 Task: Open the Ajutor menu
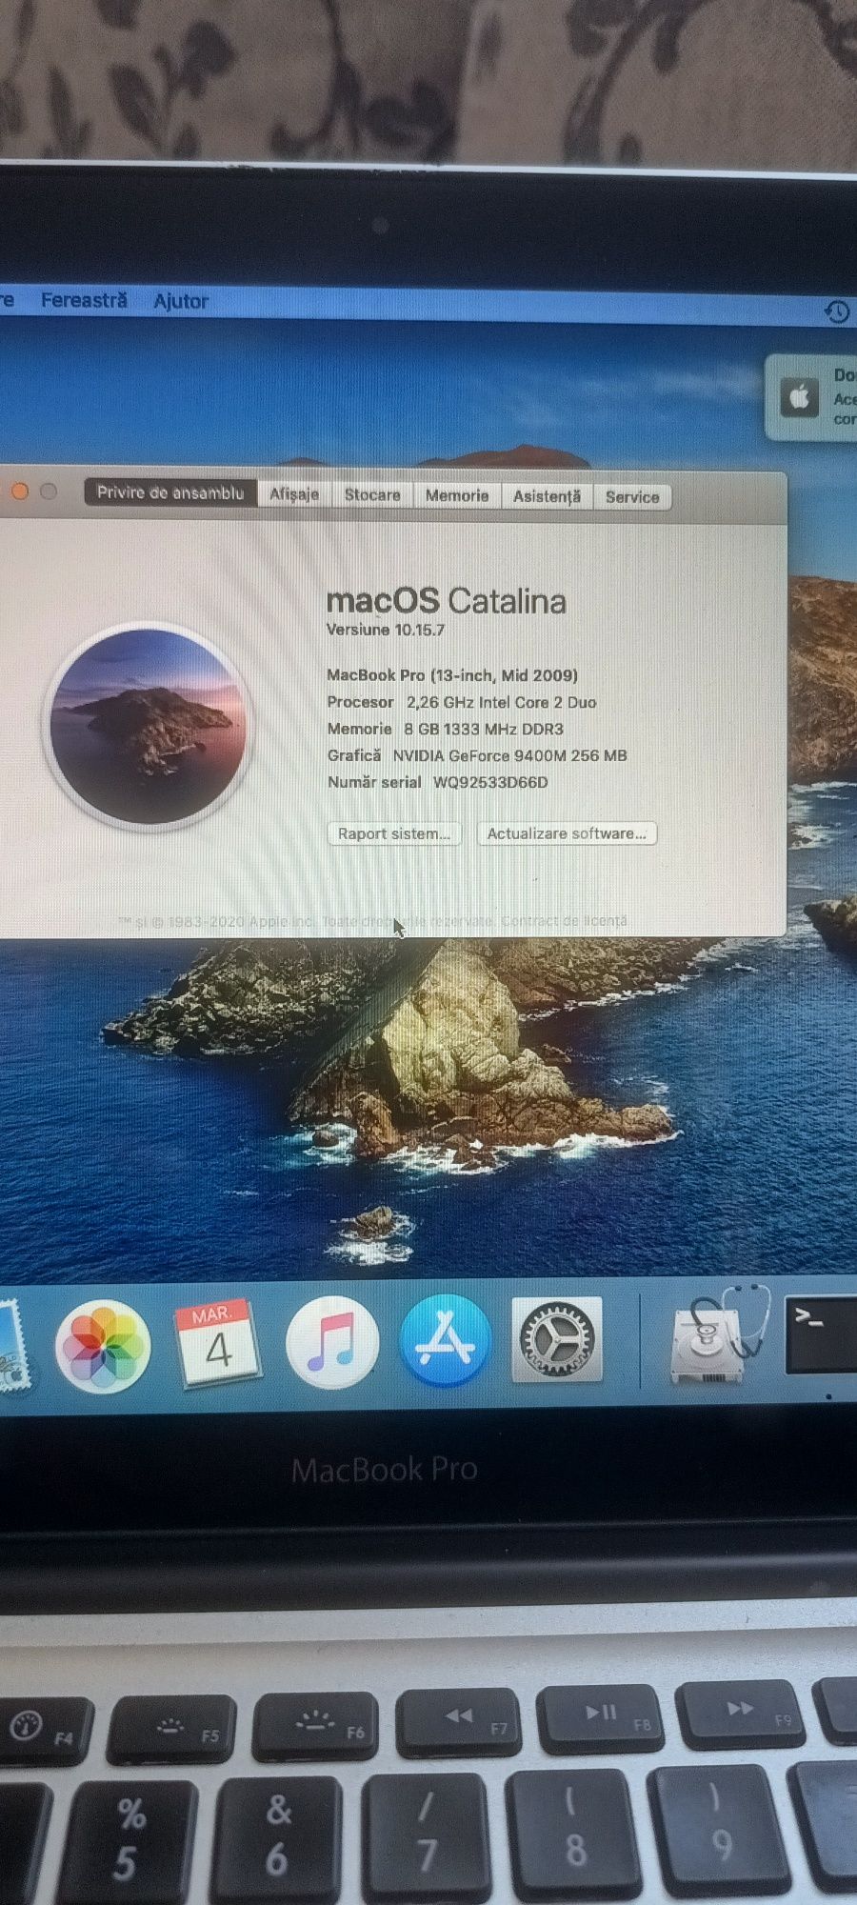(181, 301)
